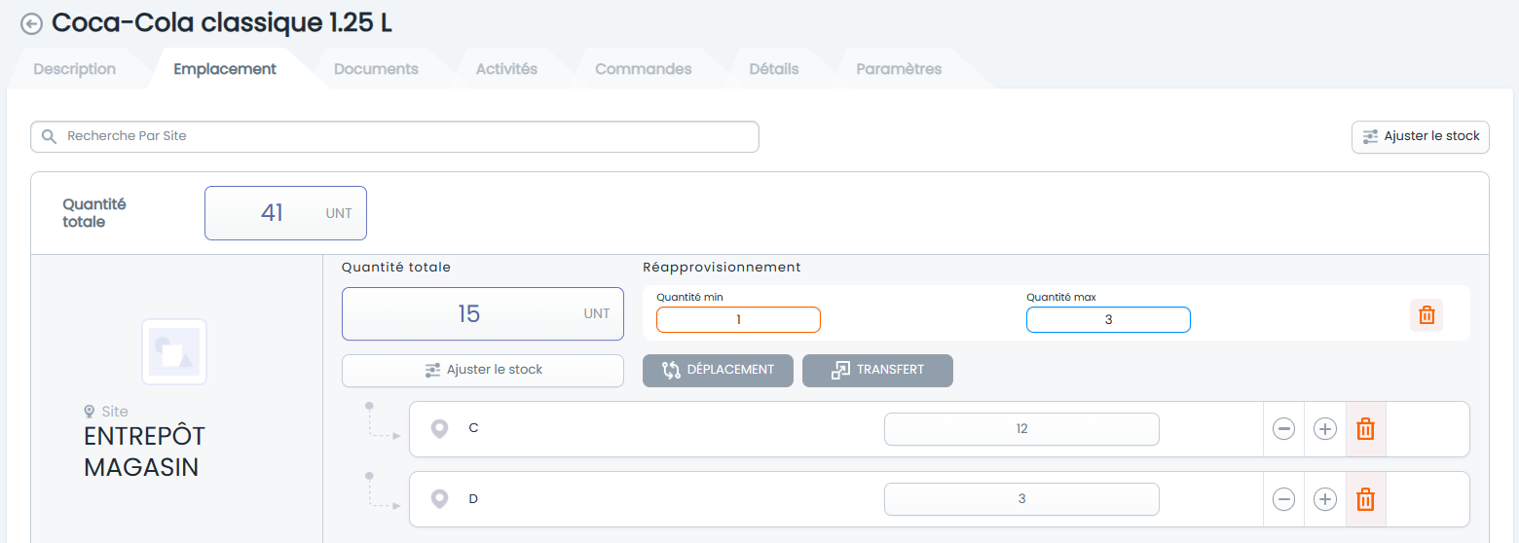Open the Détails tab
The image size is (1519, 543).
(774, 69)
